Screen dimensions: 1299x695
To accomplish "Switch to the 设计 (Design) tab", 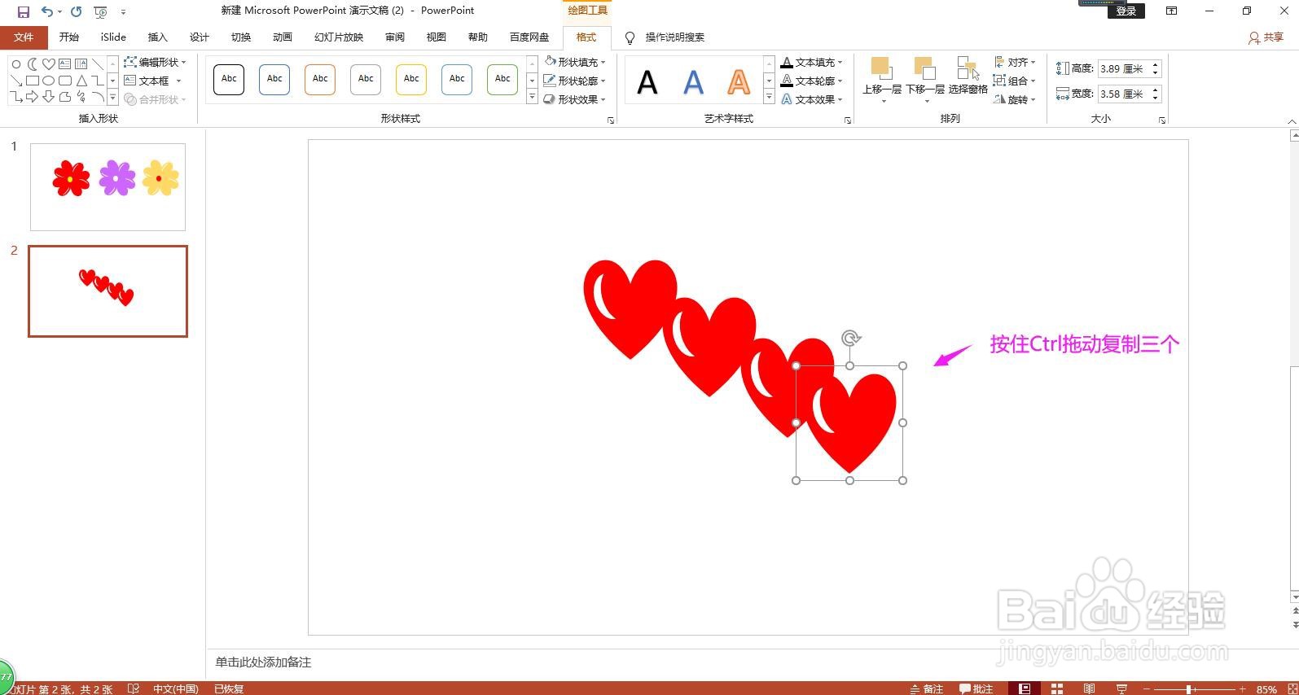I will pyautogui.click(x=200, y=37).
